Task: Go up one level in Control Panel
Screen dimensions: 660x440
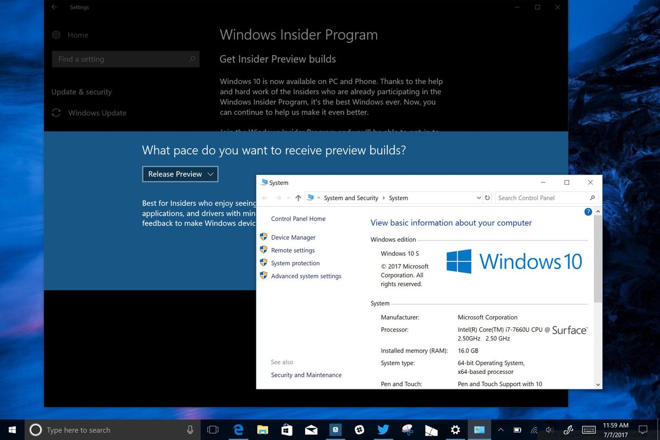Action: [298, 197]
